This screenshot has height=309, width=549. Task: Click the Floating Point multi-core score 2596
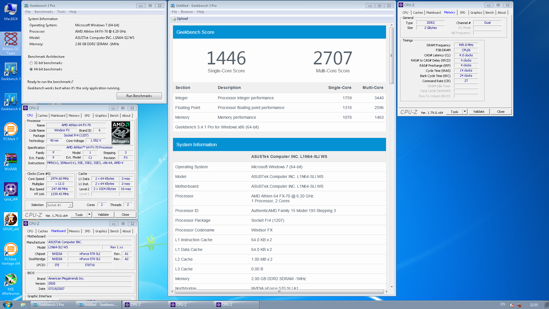tap(379, 108)
